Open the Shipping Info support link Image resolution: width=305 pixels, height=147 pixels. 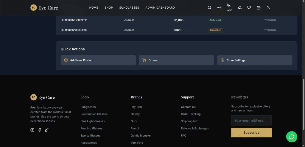pos(190,121)
